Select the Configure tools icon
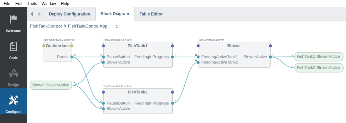Screen dimensions: 346x123 (14, 100)
